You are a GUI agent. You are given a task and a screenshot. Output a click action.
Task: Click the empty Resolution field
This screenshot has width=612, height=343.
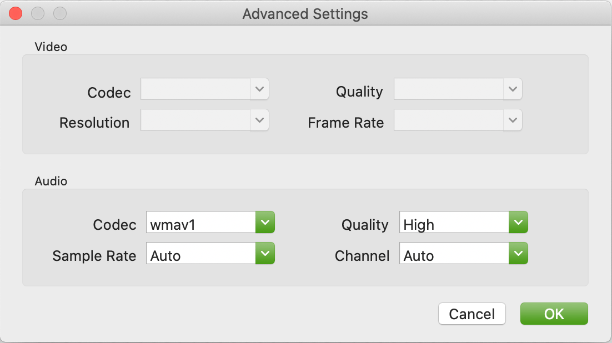coord(195,120)
